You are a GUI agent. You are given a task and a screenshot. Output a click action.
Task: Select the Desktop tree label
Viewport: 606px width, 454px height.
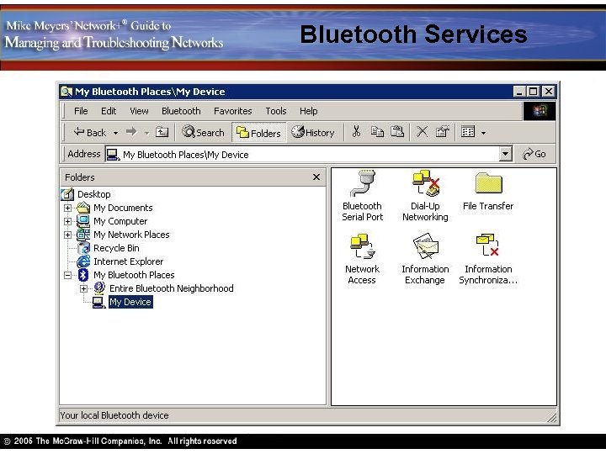[x=94, y=194]
